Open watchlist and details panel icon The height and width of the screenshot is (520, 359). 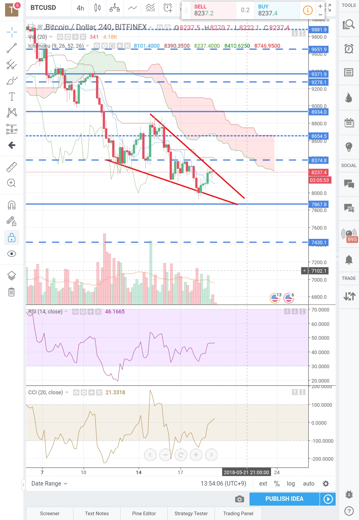pos(349,25)
